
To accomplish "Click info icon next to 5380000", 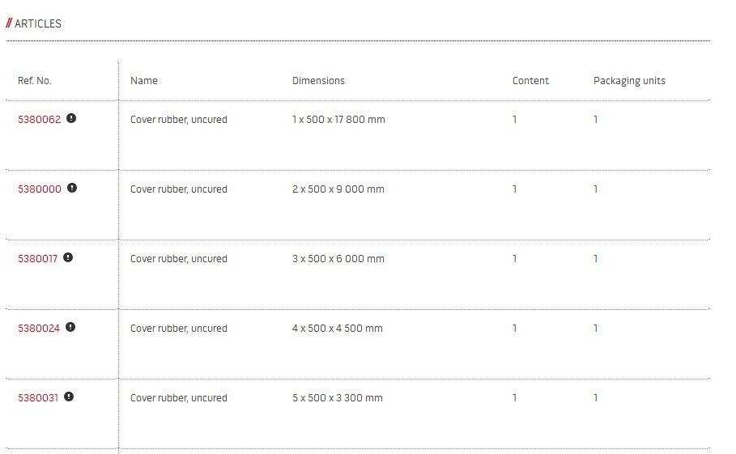I will point(72,188).
